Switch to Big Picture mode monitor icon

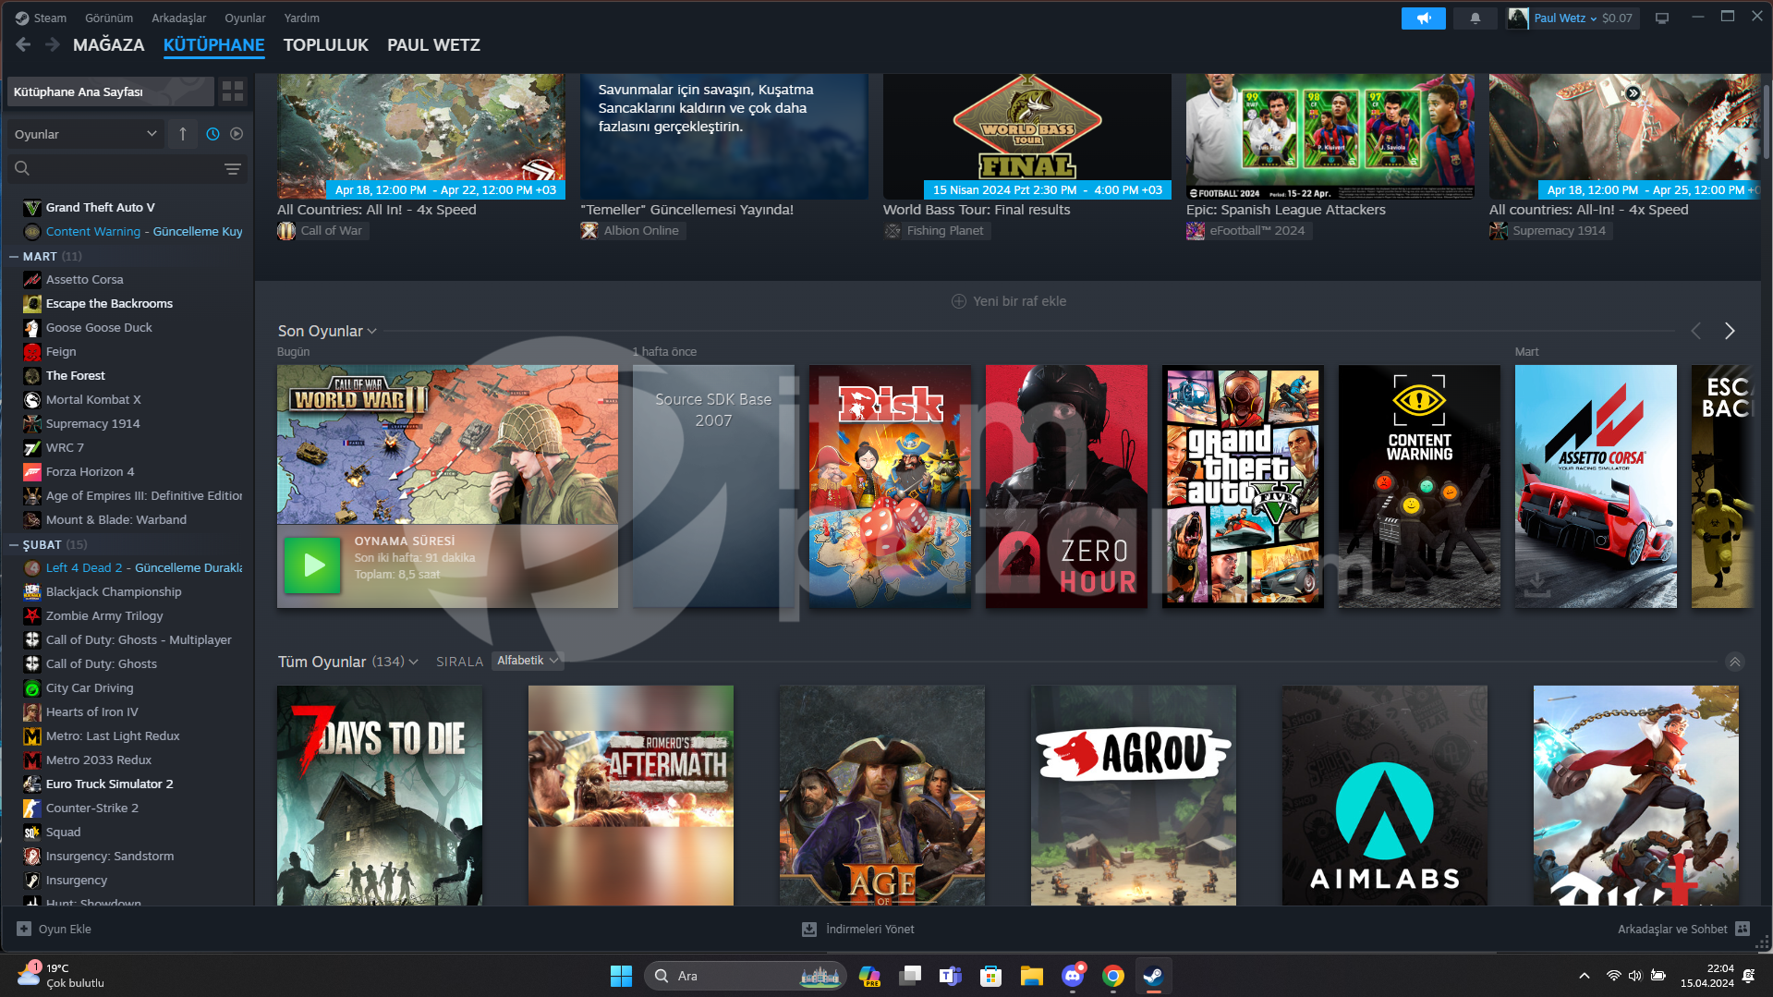tap(1662, 18)
